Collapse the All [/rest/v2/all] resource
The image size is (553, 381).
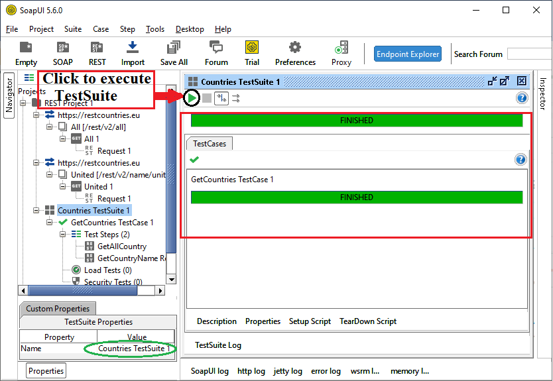pos(50,127)
